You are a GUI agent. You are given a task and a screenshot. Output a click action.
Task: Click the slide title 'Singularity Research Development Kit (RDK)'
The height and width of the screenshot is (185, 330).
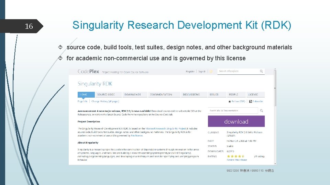[182, 25]
